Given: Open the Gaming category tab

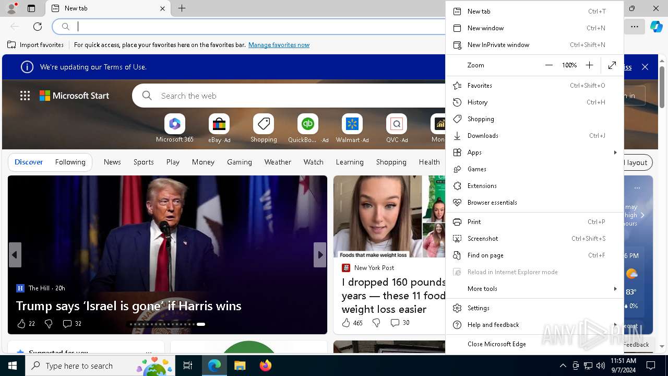Looking at the screenshot, I should (x=240, y=162).
